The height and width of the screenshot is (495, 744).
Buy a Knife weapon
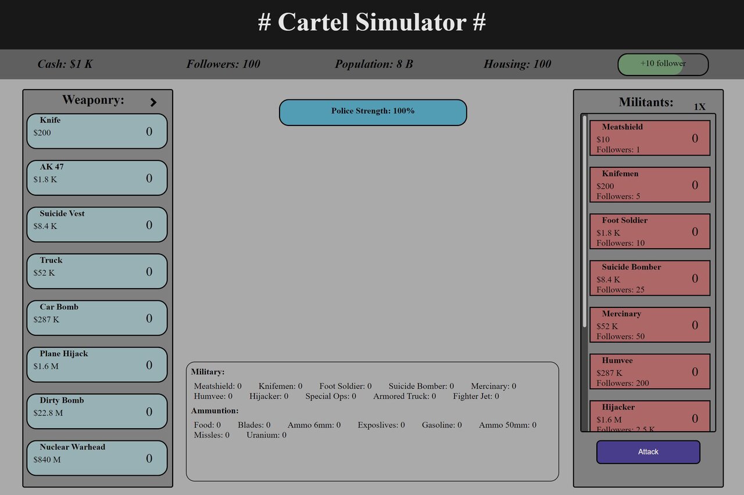pos(96,131)
